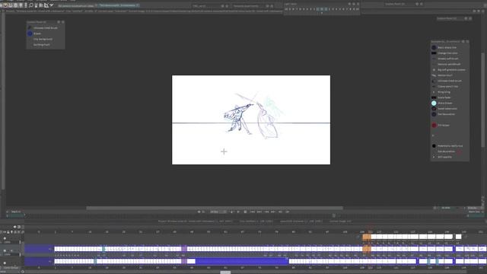This screenshot has height=274, width=487.
Task: Pick the Sweet watercolor brush
Action: 447,109
